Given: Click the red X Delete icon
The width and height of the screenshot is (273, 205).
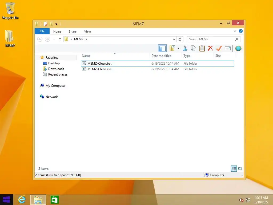Looking at the screenshot, I should tap(210, 48).
